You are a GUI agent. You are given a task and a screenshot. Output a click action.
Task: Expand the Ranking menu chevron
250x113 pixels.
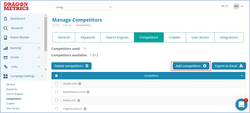[x=39, y=48]
